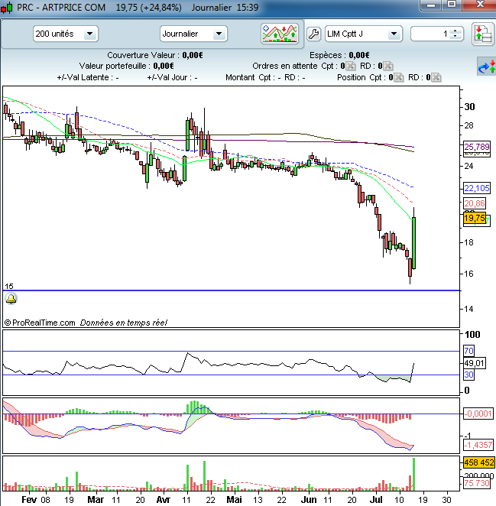This screenshot has width=496, height=506.
Task: Close the ARTPRICE COM chart window
Action: [479, 5]
